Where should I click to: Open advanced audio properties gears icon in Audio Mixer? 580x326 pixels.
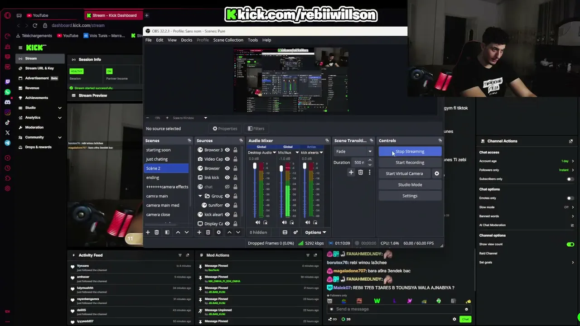[x=295, y=232]
